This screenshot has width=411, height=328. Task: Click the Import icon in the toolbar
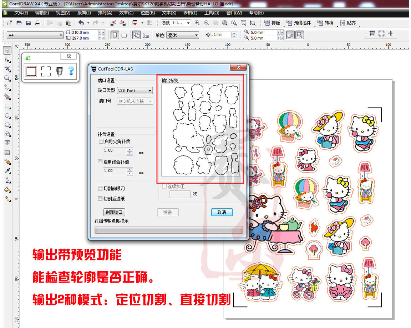[x=113, y=23]
